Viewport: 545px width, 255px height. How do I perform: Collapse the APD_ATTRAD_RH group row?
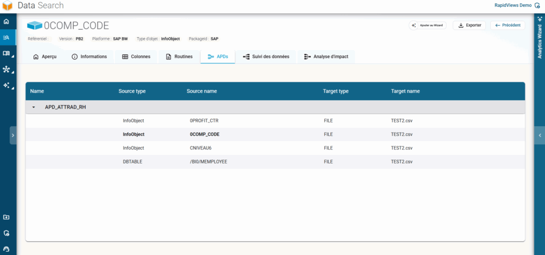coord(34,107)
